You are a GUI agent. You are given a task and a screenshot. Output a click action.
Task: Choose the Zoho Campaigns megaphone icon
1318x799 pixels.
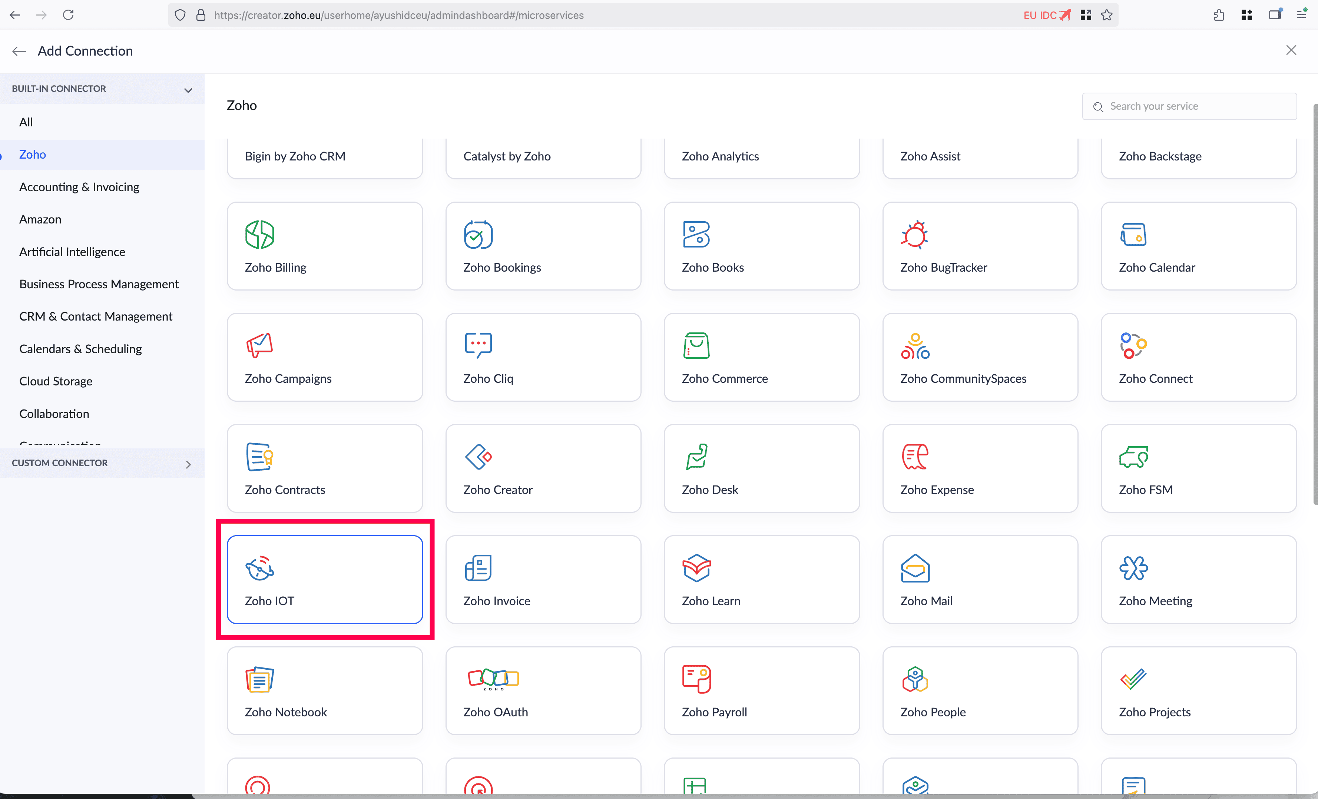tap(259, 345)
